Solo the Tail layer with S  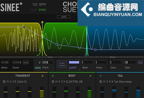click(107, 82)
